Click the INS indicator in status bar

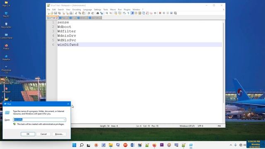tap(219, 126)
